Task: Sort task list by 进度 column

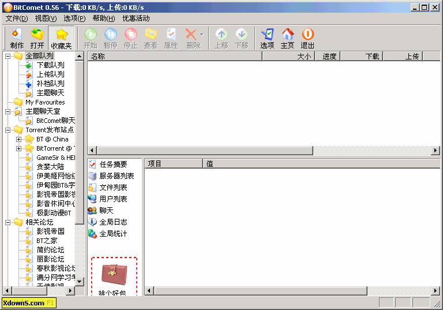Action: pyautogui.click(x=328, y=57)
